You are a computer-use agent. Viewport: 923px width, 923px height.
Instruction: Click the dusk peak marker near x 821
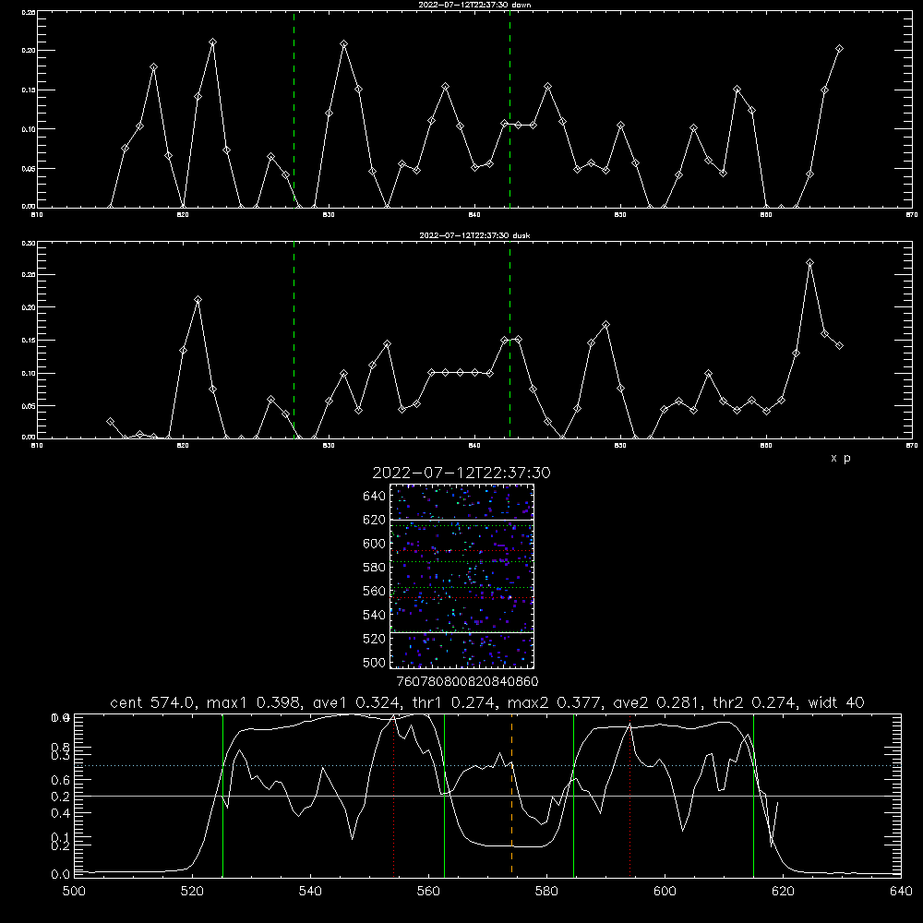198,300
